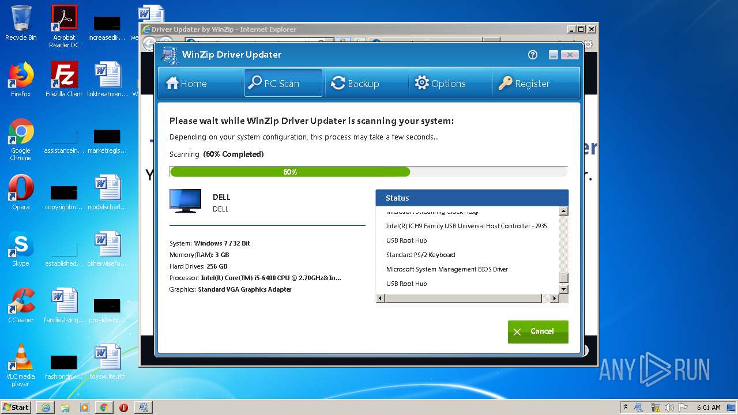Open Recycle Bin on the desktop

point(21,24)
